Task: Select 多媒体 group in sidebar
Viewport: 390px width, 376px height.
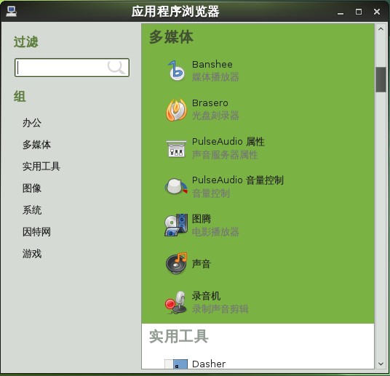Action: [36, 145]
